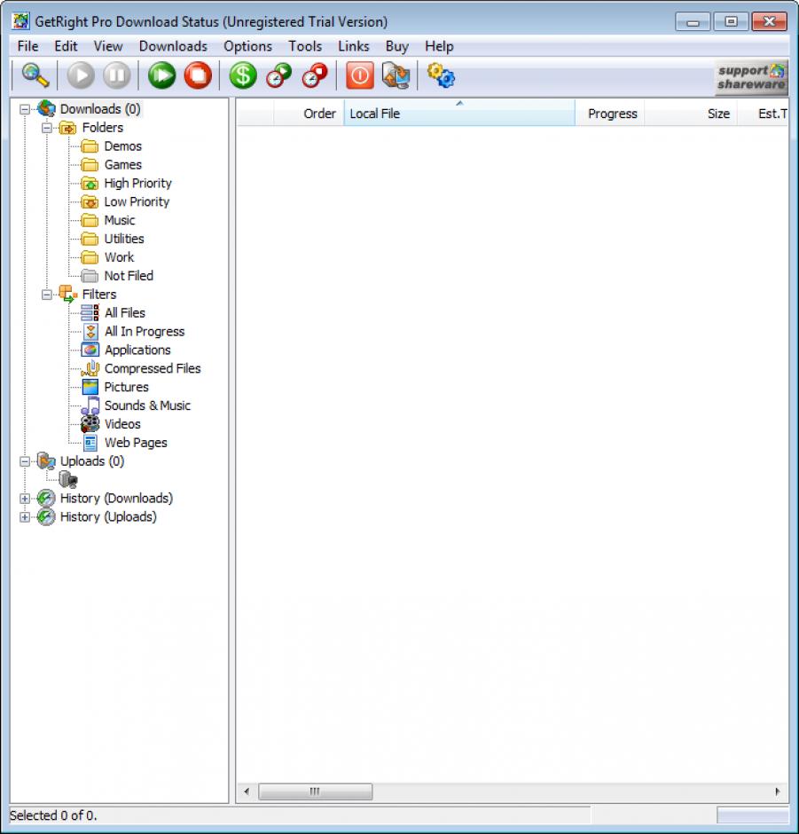Collapse the Filters tree node
This screenshot has height=834, width=799.
(47, 295)
